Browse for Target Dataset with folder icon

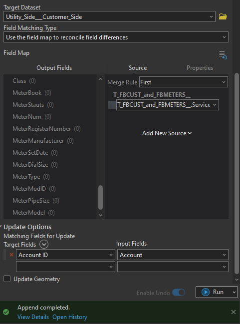[x=223, y=16]
